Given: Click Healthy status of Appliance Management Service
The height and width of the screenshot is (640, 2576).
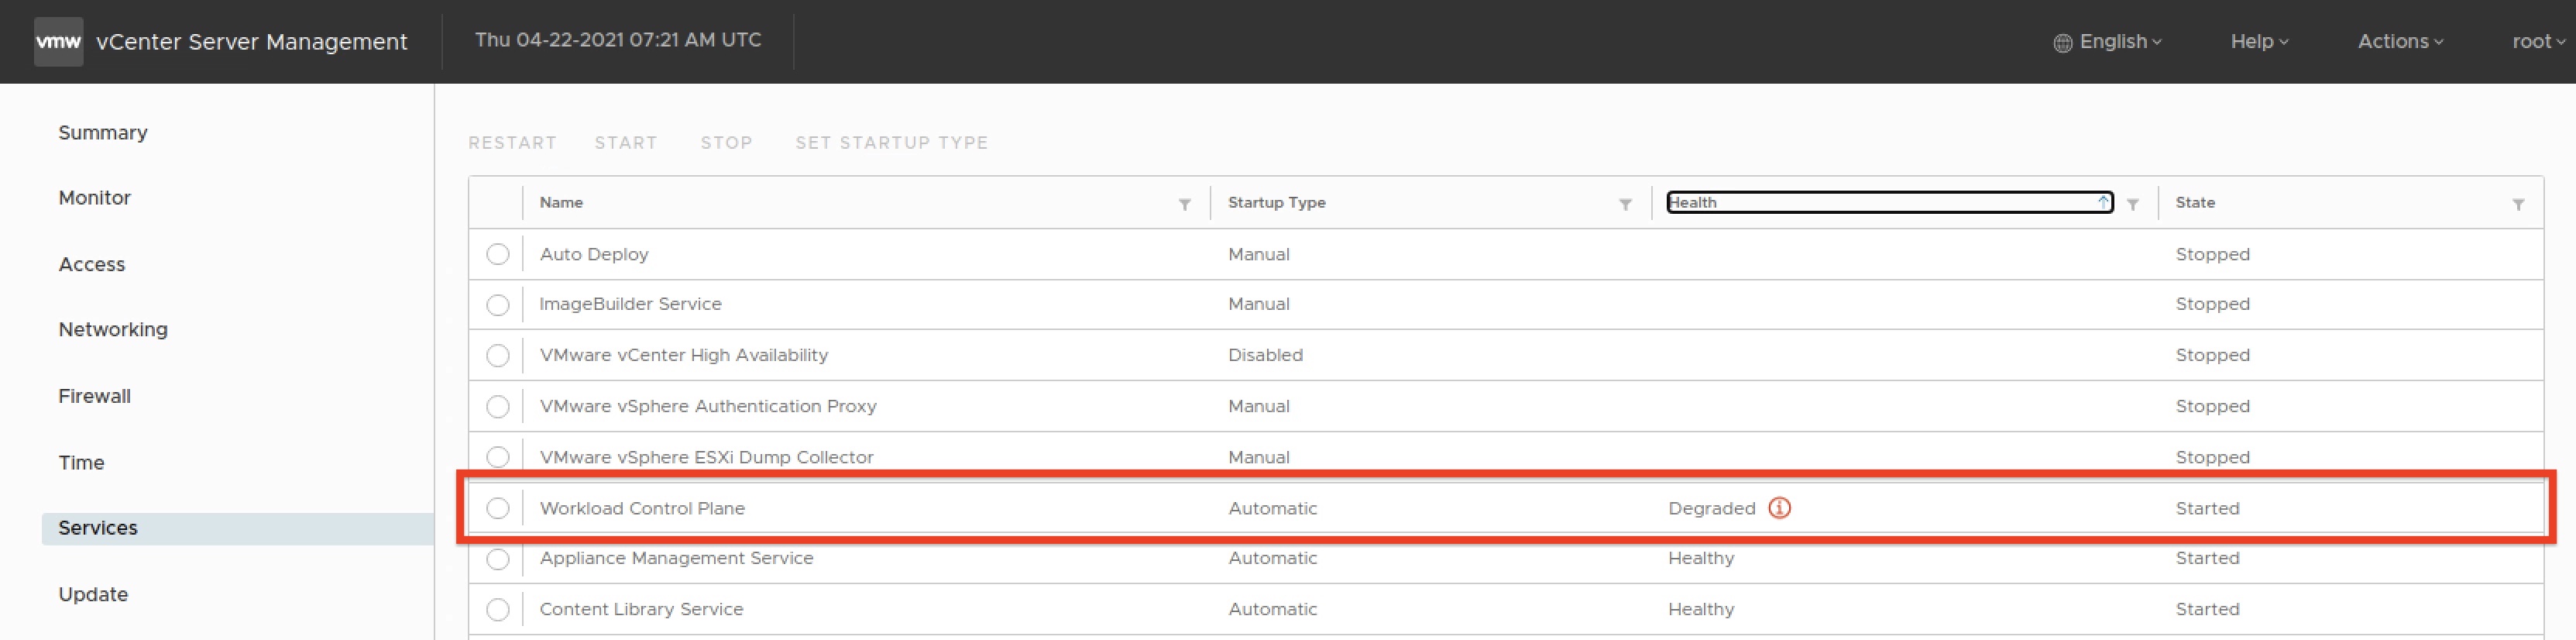Looking at the screenshot, I should pos(1701,558).
